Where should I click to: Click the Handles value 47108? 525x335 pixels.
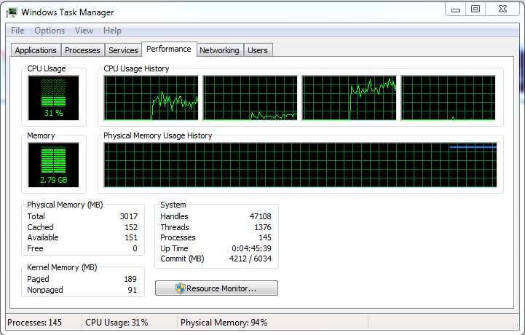point(261,216)
